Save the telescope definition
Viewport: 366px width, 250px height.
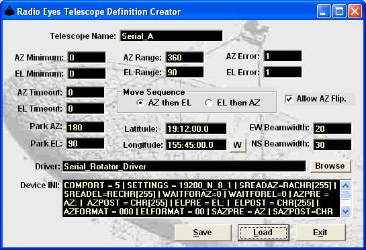point(203,233)
